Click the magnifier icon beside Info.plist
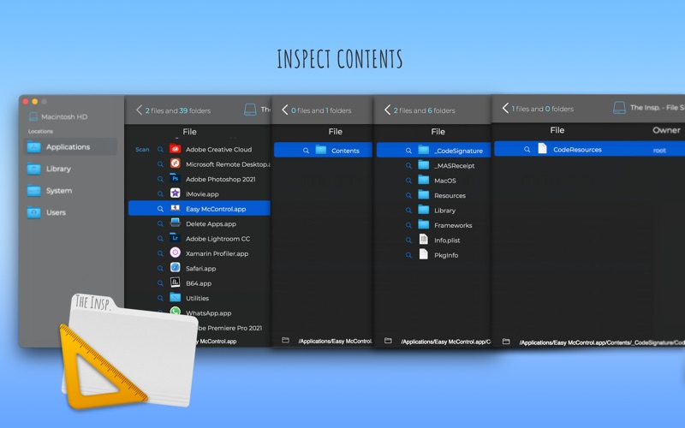The width and height of the screenshot is (685, 428). 408,240
